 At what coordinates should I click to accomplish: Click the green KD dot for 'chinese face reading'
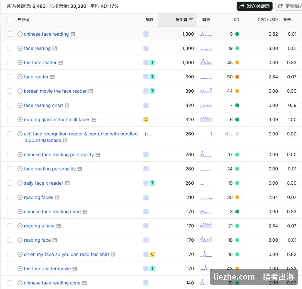[x=237, y=34]
